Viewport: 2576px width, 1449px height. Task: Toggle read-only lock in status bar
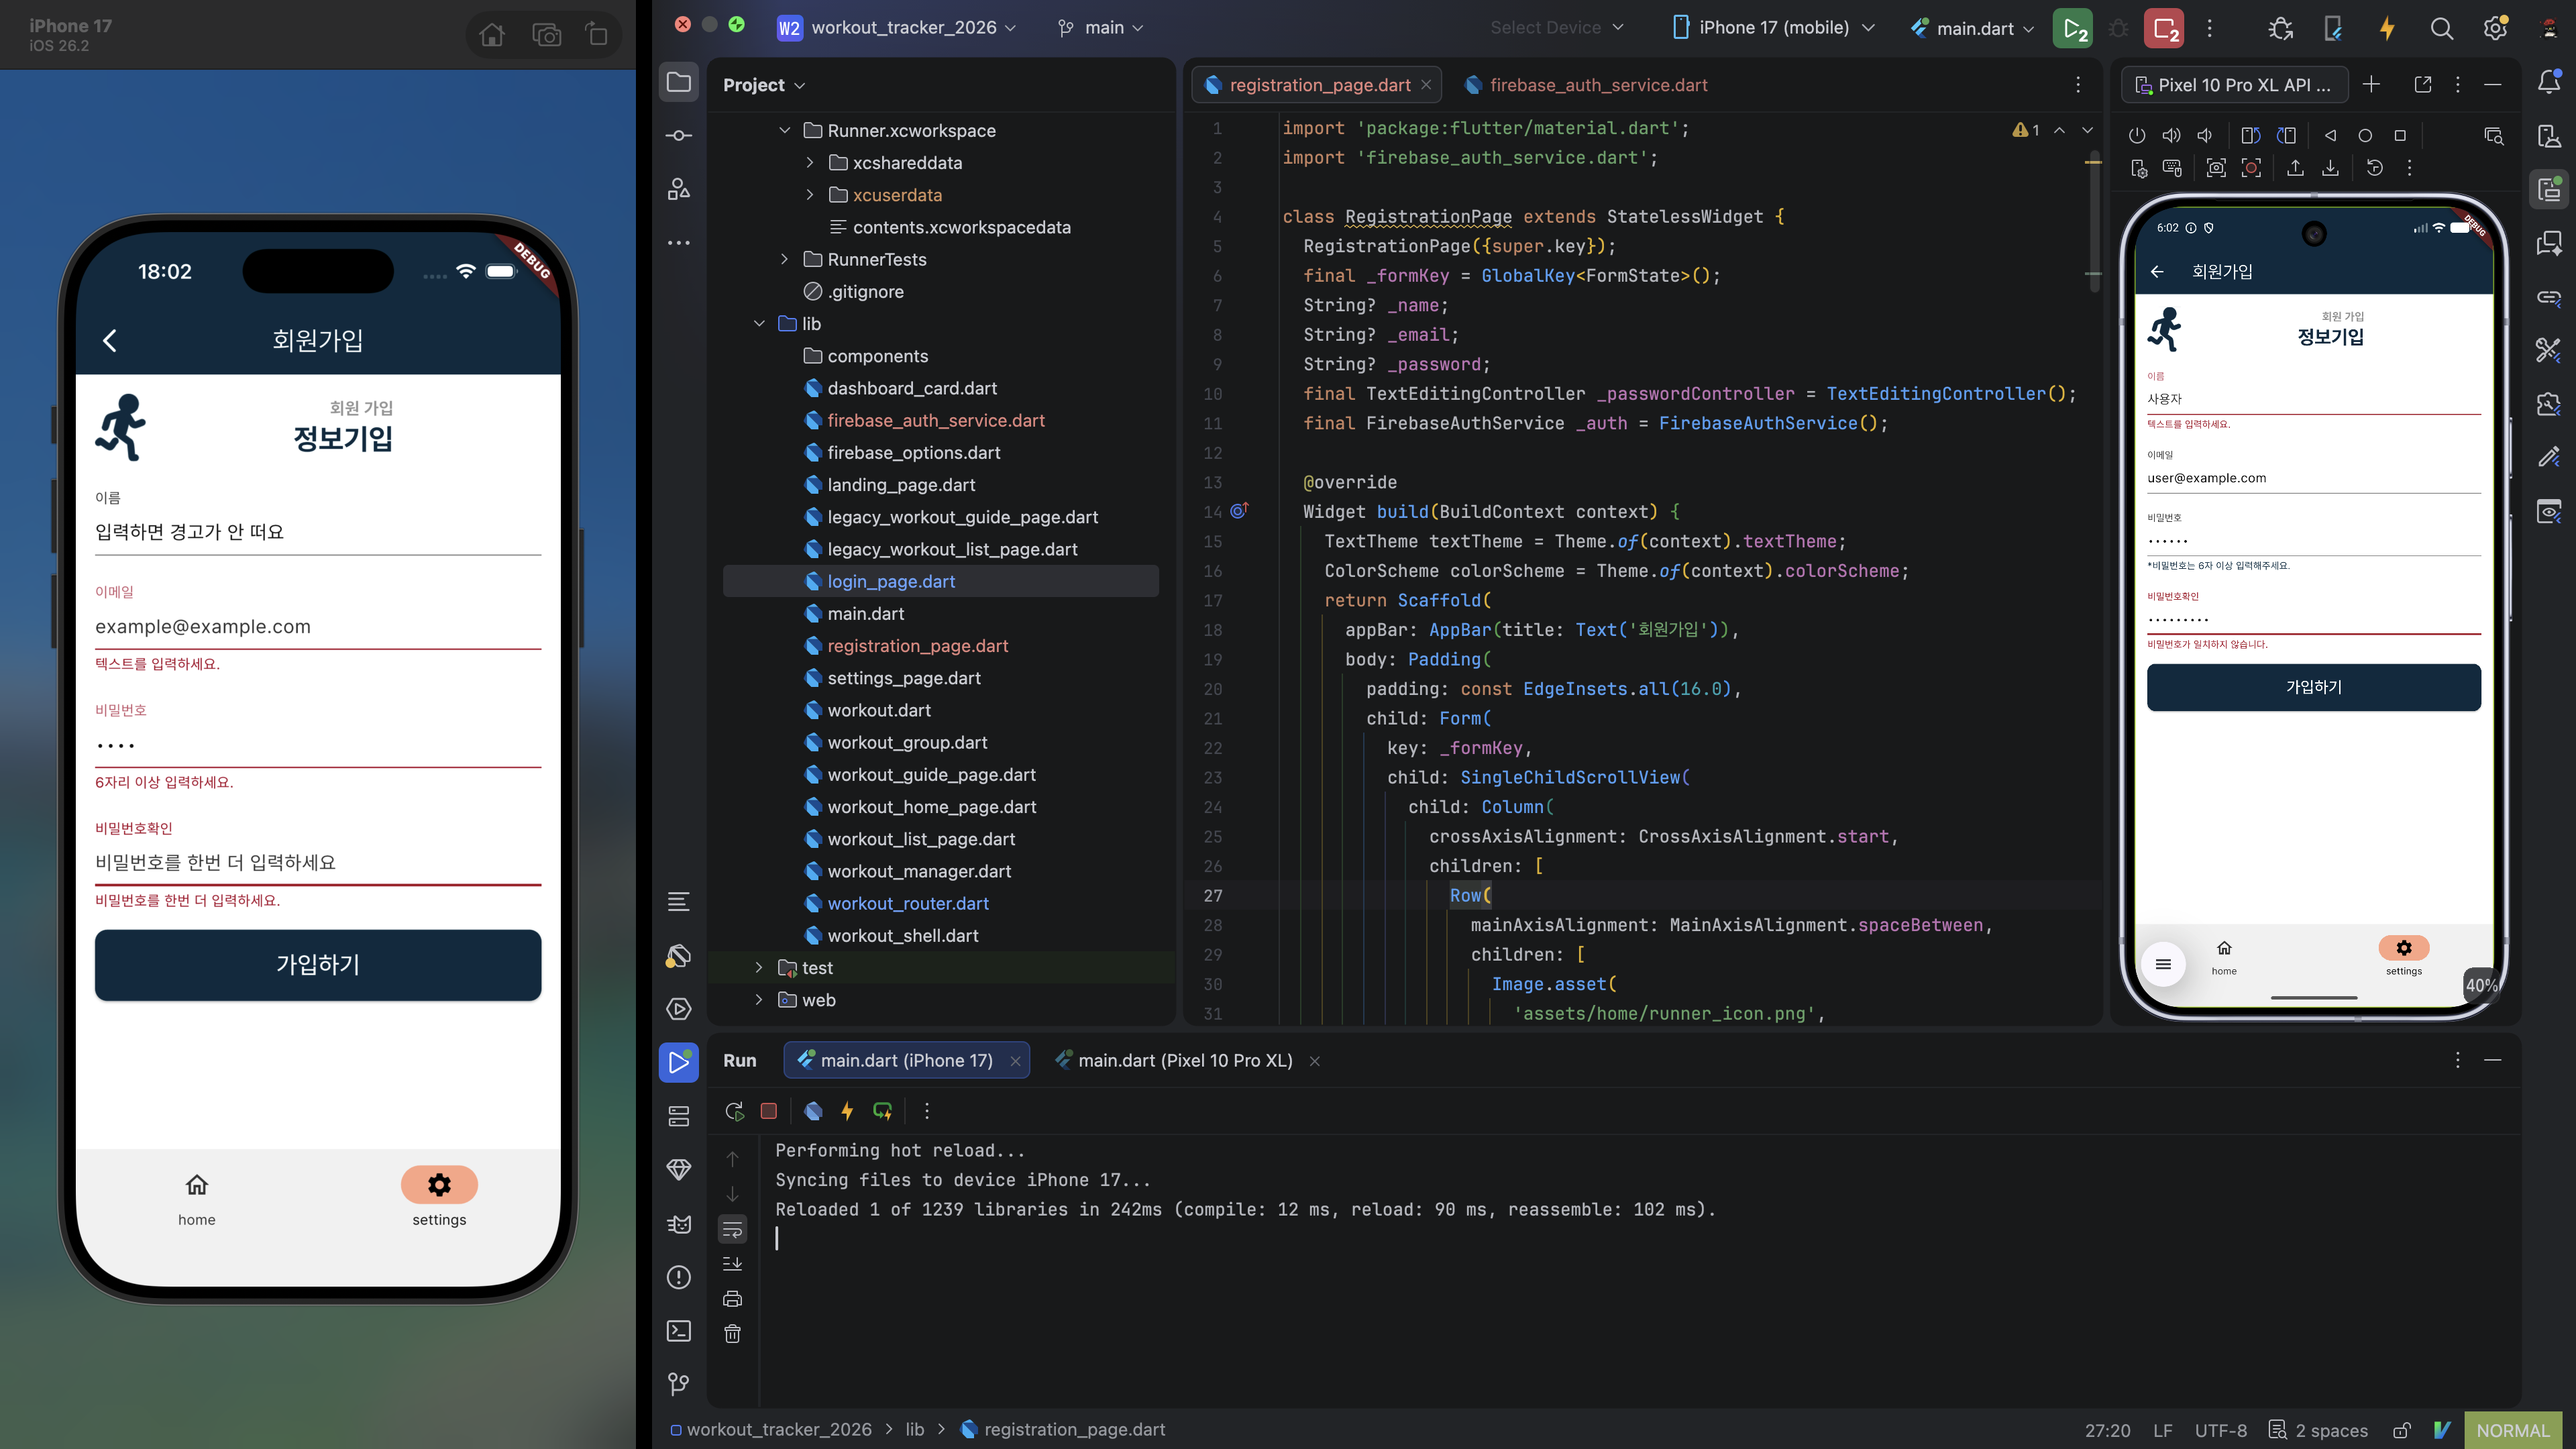coord(2402,1430)
